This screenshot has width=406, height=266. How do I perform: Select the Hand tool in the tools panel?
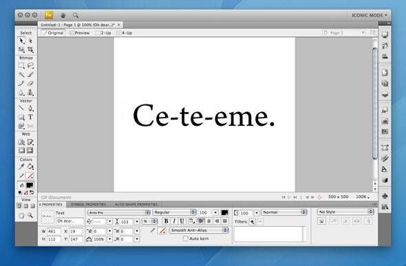click(21, 215)
